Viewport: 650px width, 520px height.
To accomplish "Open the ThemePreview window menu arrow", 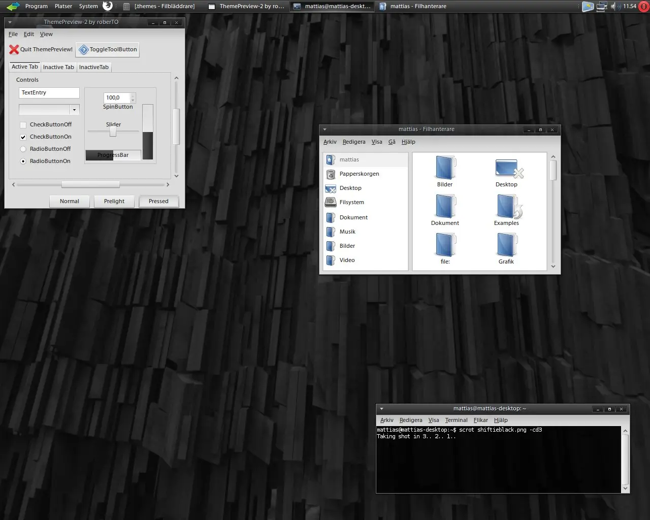I will click(10, 22).
